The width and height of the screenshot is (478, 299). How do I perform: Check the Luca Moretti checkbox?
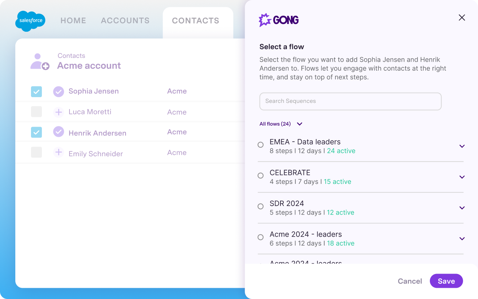click(x=36, y=112)
